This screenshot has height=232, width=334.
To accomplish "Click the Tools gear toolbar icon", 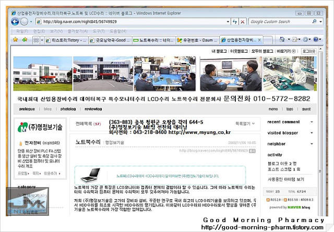I will pos(305,40).
